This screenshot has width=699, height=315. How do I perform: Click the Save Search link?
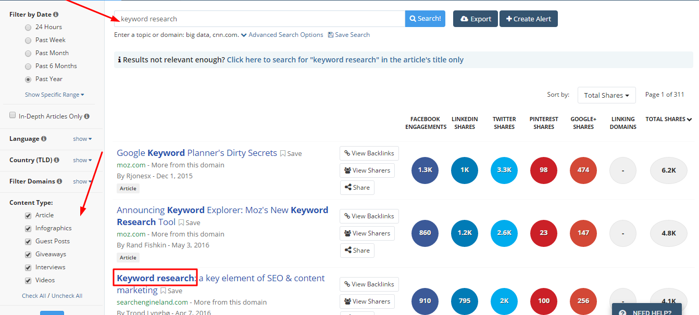pyautogui.click(x=349, y=35)
